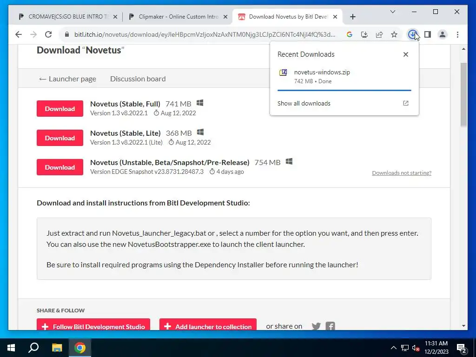Screen dimensions: 476x357
Task: Click Show all downloads
Action: point(304,103)
